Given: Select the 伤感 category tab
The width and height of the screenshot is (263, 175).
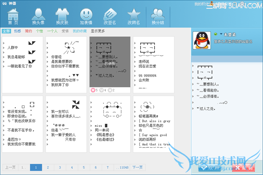Looking at the screenshot, I should point(17,31).
